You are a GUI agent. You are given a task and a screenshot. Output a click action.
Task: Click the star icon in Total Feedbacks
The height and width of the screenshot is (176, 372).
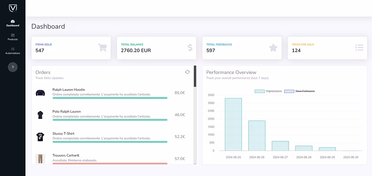(x=273, y=47)
